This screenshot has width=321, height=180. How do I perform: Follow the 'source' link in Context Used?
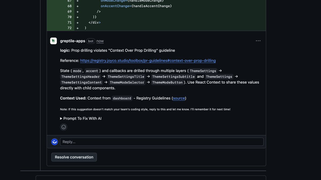pos(179,98)
